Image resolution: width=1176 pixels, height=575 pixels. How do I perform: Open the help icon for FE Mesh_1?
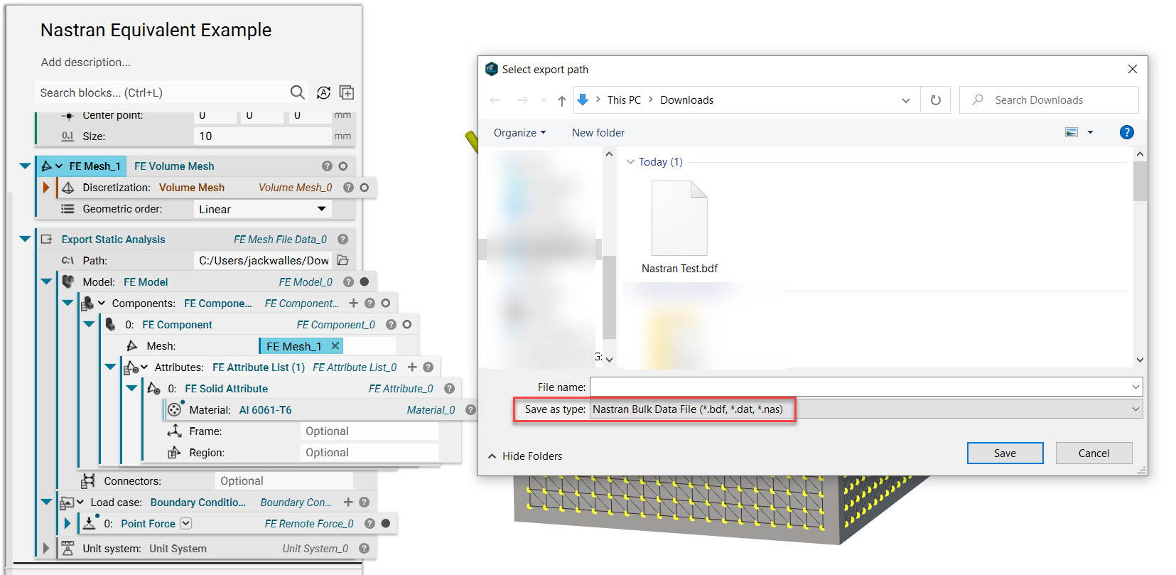point(327,166)
